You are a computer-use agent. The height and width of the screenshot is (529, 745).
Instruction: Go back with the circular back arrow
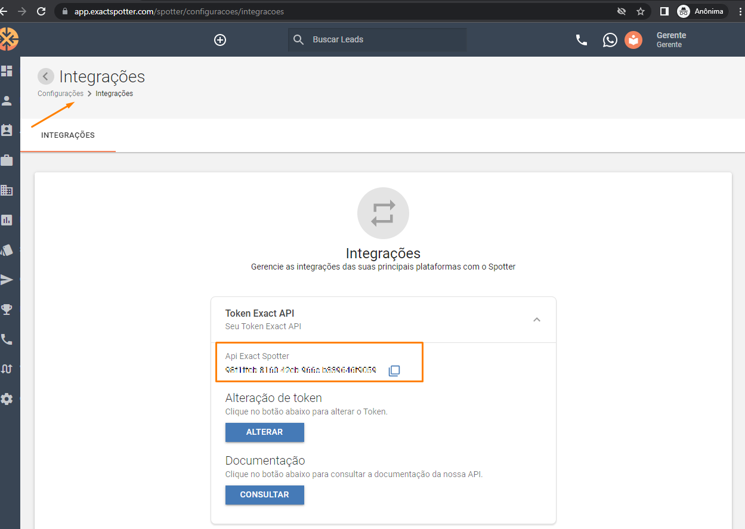46,76
